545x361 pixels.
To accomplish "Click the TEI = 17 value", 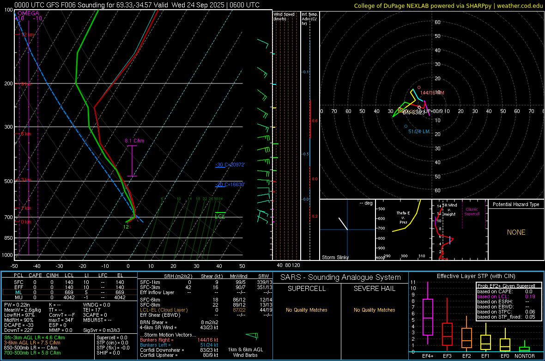I will click(x=92, y=310).
